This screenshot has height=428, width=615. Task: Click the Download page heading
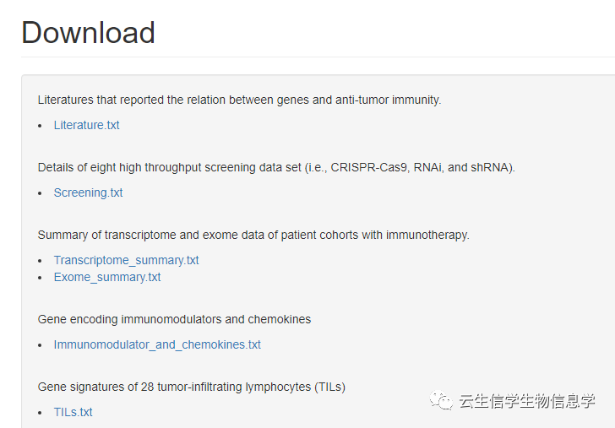(88, 33)
